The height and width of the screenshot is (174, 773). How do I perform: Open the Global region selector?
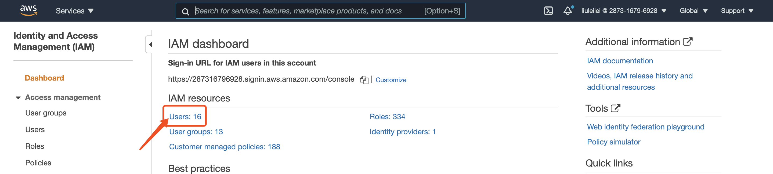pyautogui.click(x=693, y=11)
